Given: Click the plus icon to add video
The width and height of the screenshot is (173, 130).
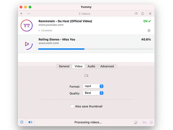Looking at the screenshot, I should (x=21, y=13).
